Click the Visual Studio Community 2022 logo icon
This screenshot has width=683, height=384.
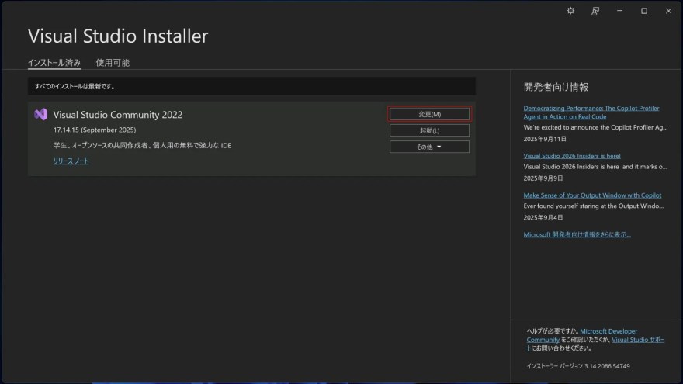(40, 114)
